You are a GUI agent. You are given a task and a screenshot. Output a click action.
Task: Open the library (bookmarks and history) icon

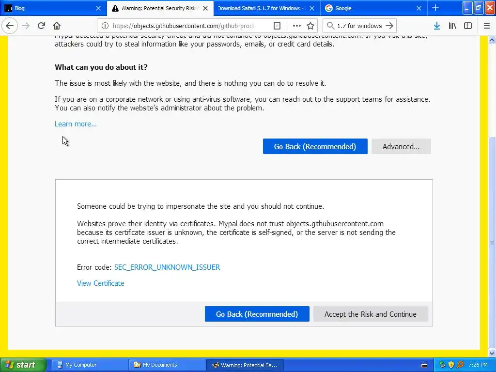(x=452, y=26)
